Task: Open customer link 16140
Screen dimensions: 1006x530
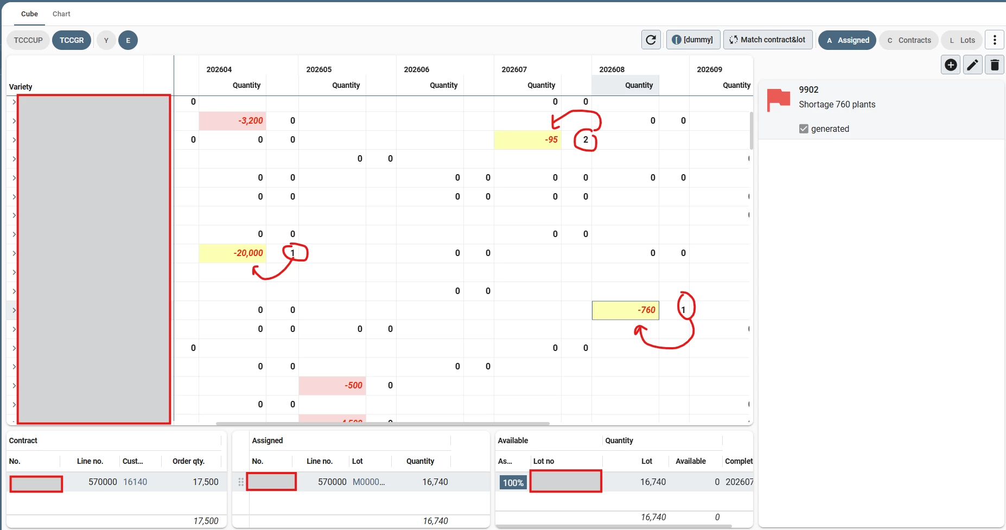Action: click(135, 482)
